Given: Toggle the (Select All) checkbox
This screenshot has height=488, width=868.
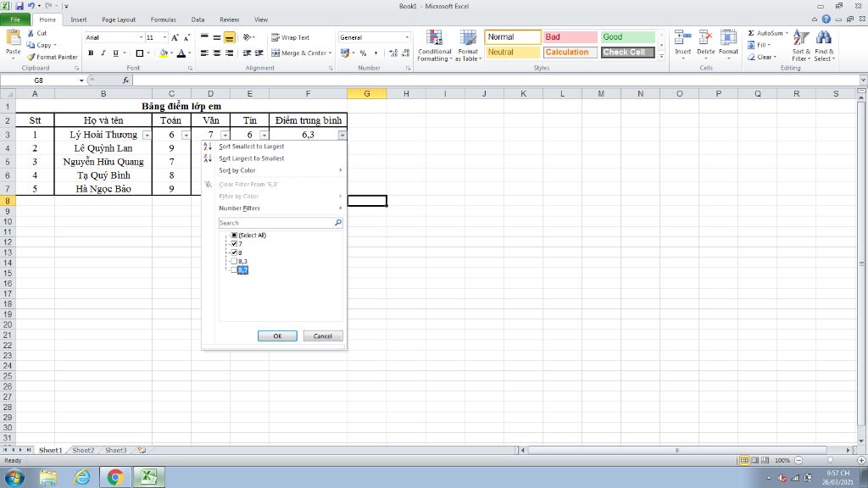Looking at the screenshot, I should (234, 236).
